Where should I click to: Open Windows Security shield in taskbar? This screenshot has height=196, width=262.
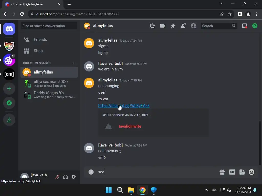tap(154, 190)
